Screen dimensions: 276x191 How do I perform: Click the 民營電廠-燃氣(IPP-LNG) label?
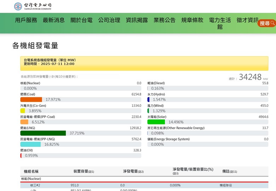pyautogui.click(x=38, y=139)
